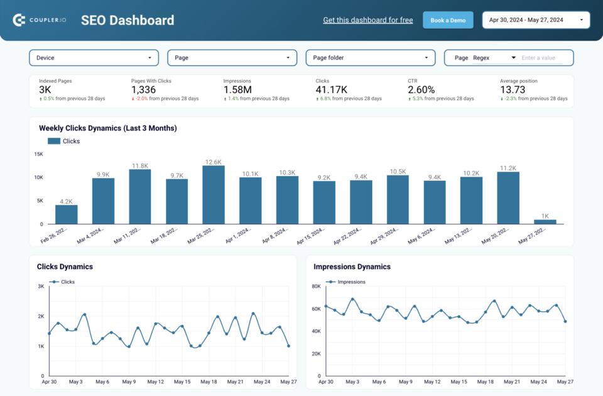Open 'Get this dashboard for free' link

click(367, 20)
